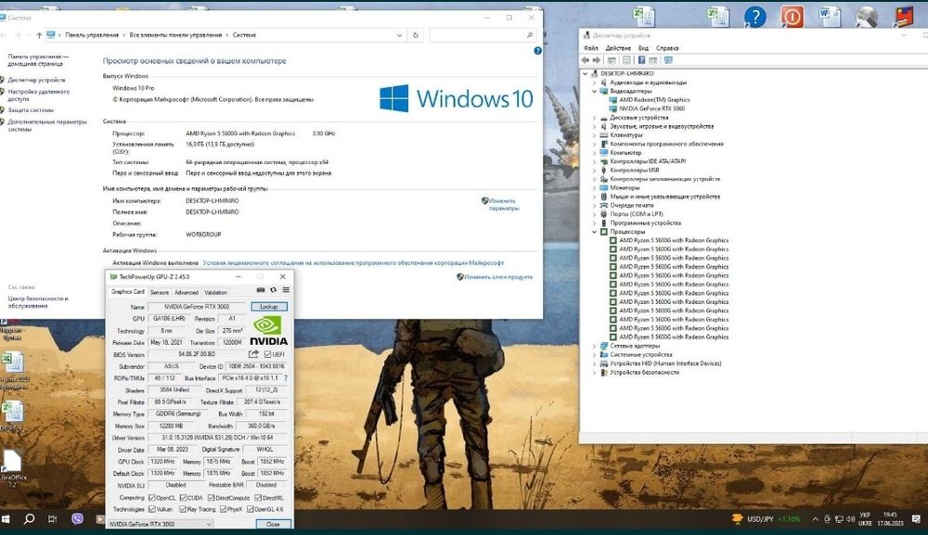Open taskbar search magnifier
This screenshot has width=928, height=535.
pyautogui.click(x=29, y=519)
